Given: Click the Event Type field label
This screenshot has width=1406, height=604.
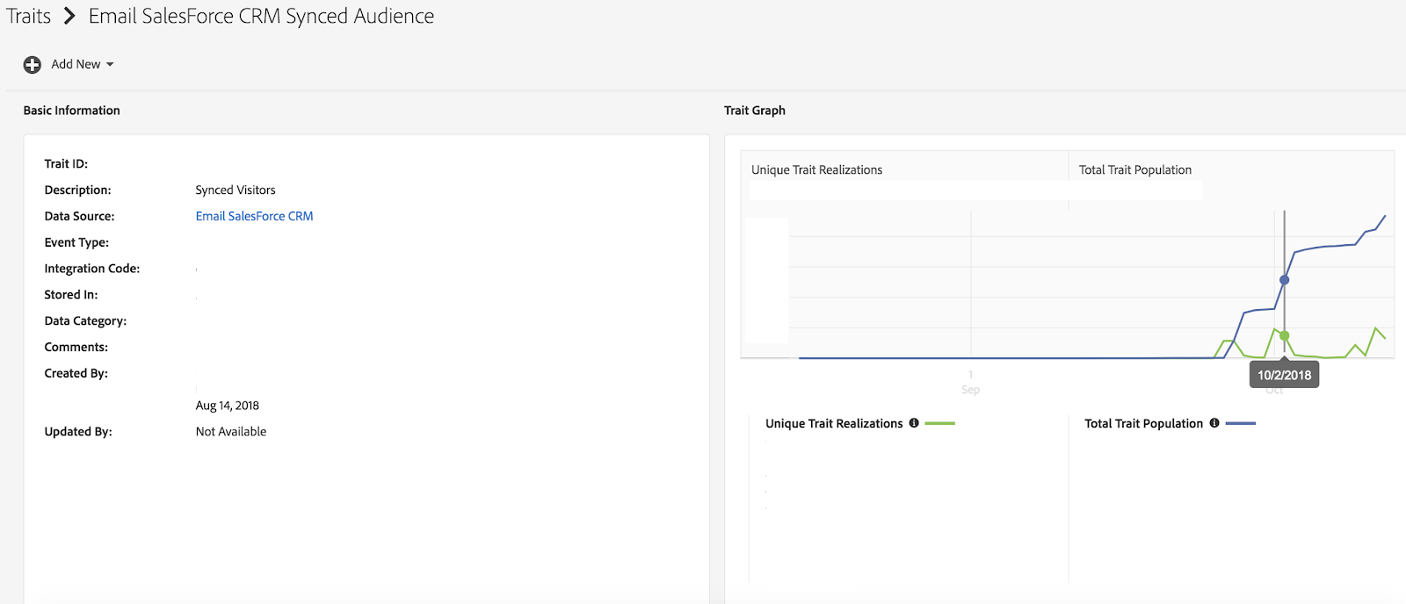Looking at the screenshot, I should 76,242.
